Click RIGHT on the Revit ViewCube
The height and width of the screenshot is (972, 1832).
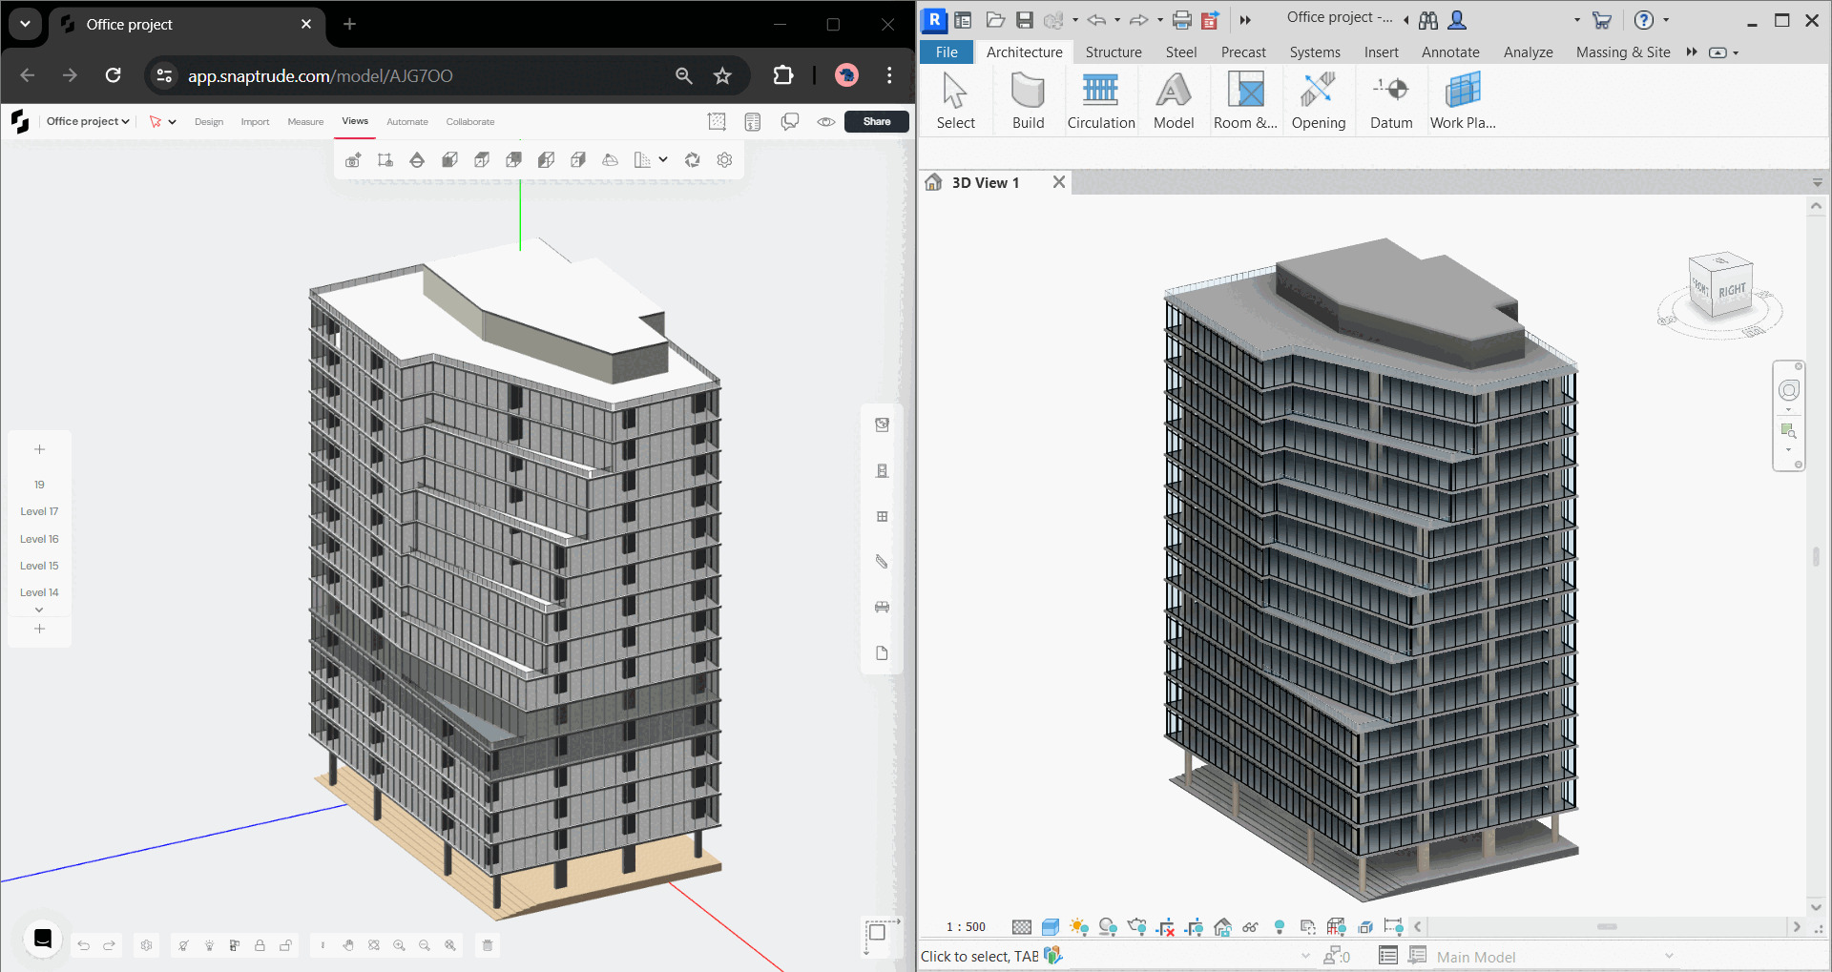pos(1732,288)
